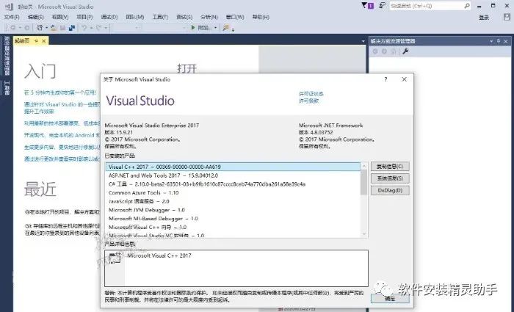Screen dimensions: 514x312
Task: Open the Solution Explorer window position dropdown
Action: pos(491,41)
